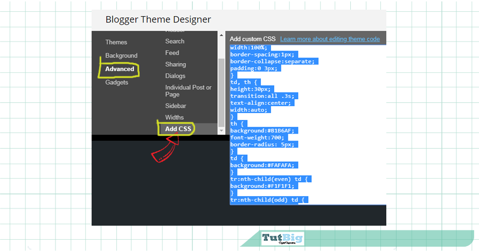Open the Themes section

(x=116, y=42)
